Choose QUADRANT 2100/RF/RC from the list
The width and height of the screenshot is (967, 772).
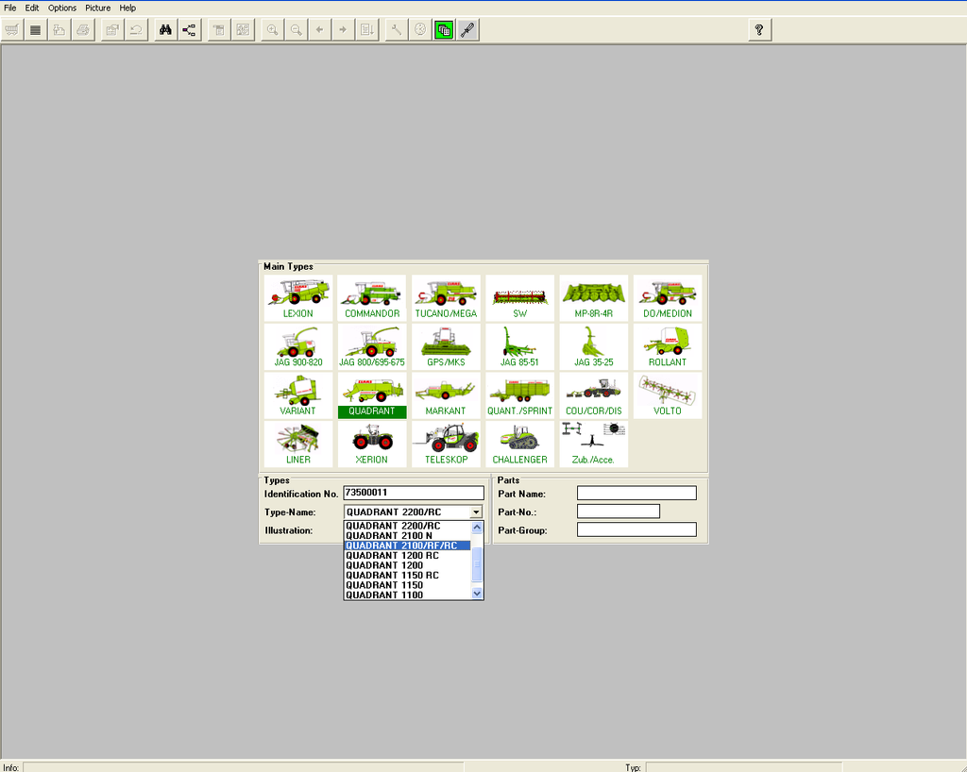click(407, 545)
